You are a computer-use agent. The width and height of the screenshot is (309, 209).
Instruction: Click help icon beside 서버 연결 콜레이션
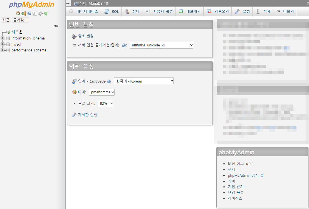[124, 45]
